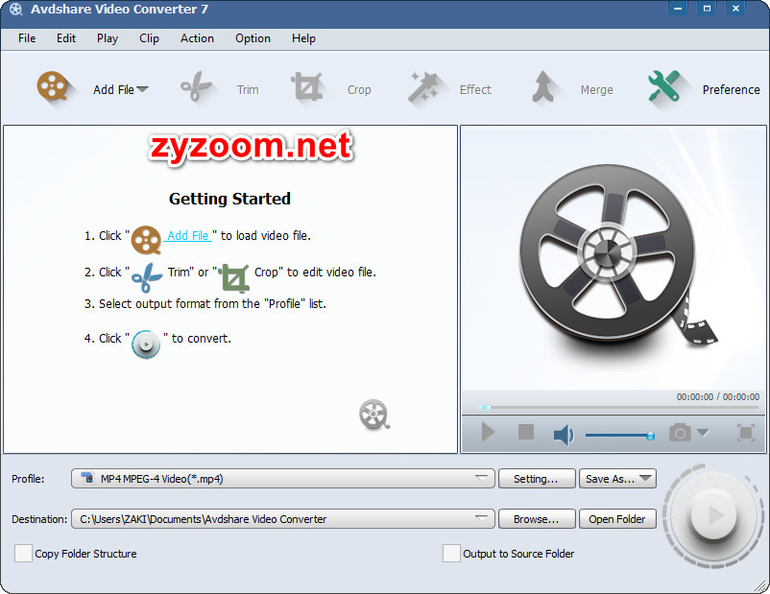The height and width of the screenshot is (594, 770).
Task: Open the Action menu
Action: pyautogui.click(x=197, y=38)
